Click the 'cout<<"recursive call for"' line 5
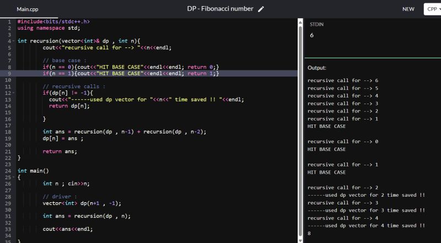 [x=107, y=47]
